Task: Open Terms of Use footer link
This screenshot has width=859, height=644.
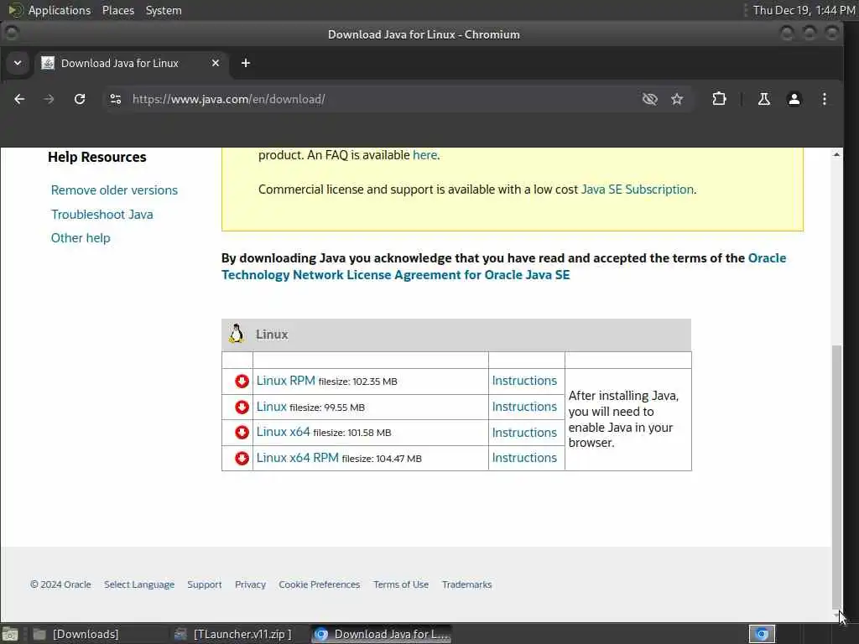Action: (401, 584)
